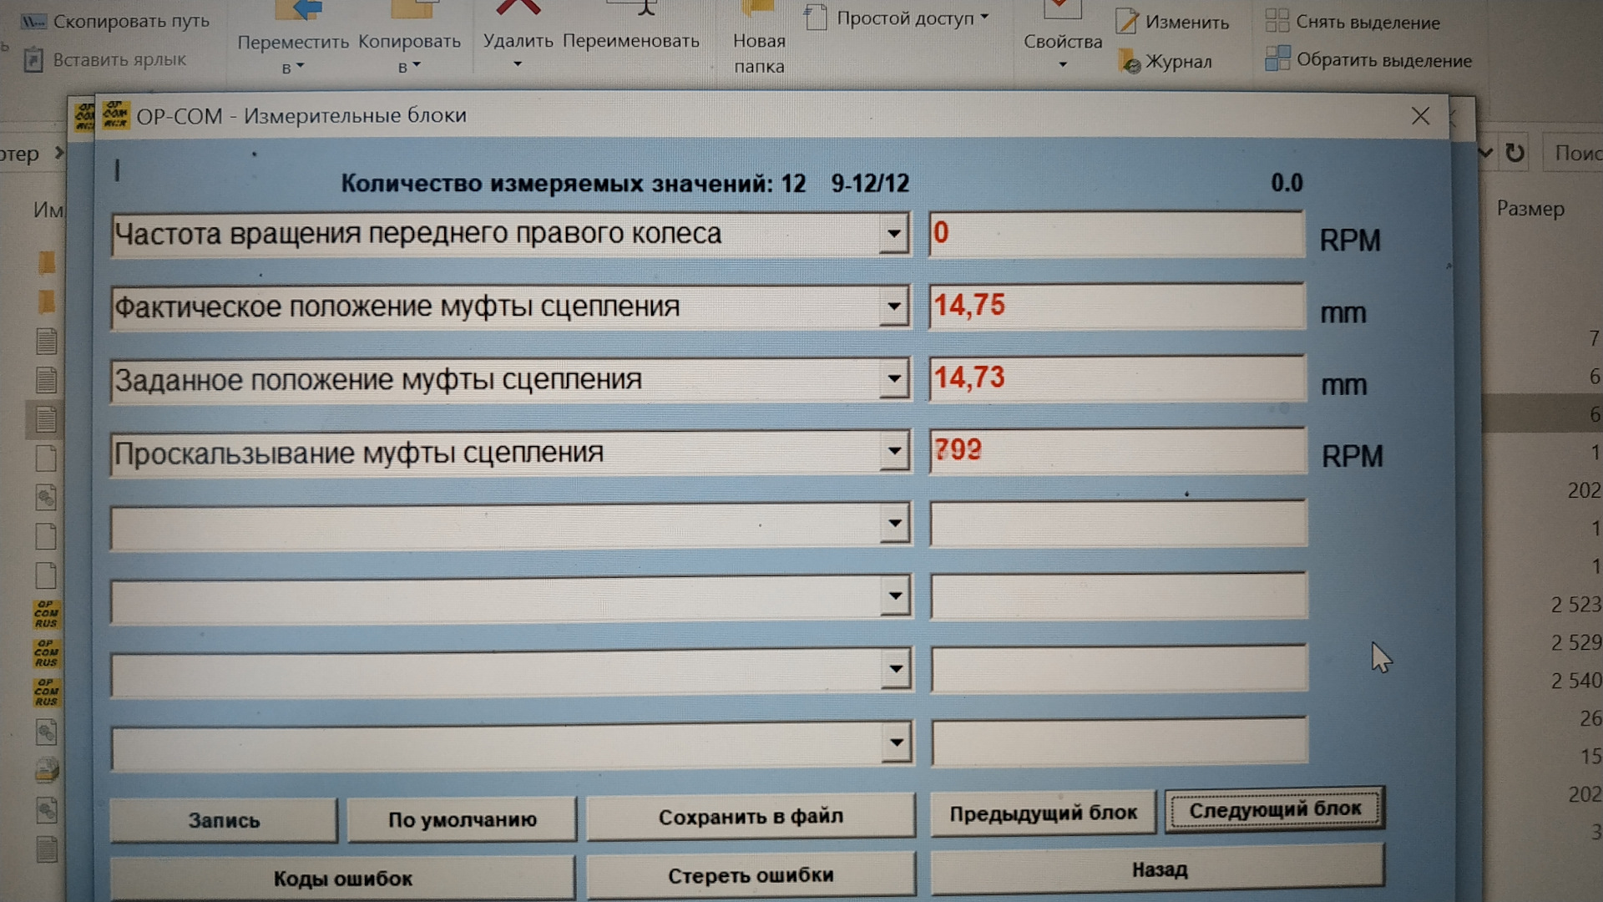Click the clutch slip value field 792
The height and width of the screenshot is (902, 1603).
coord(1118,451)
